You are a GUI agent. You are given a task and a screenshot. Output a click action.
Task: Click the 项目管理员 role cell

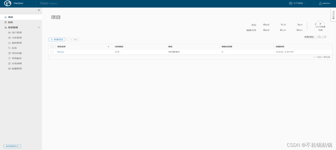click(x=174, y=52)
